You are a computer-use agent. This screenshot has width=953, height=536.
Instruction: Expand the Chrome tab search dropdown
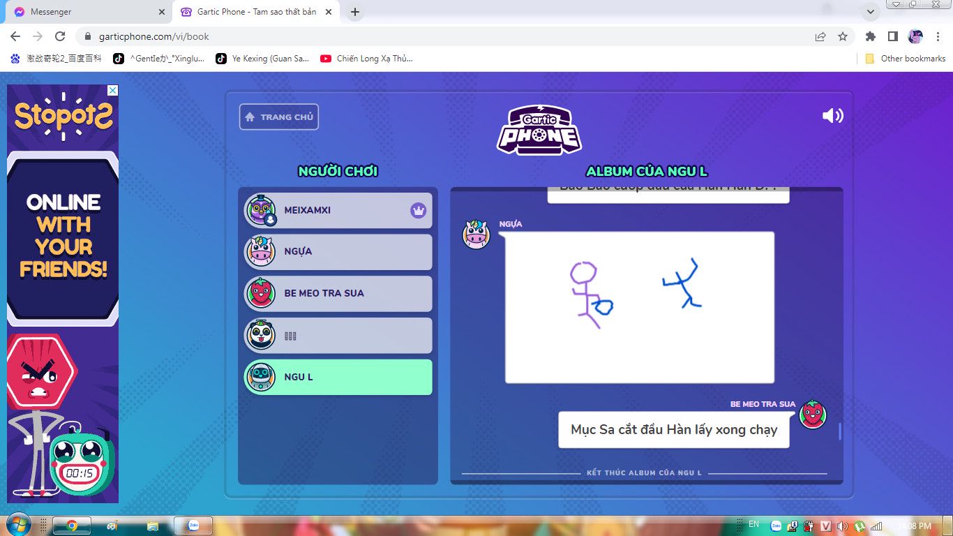pos(870,12)
